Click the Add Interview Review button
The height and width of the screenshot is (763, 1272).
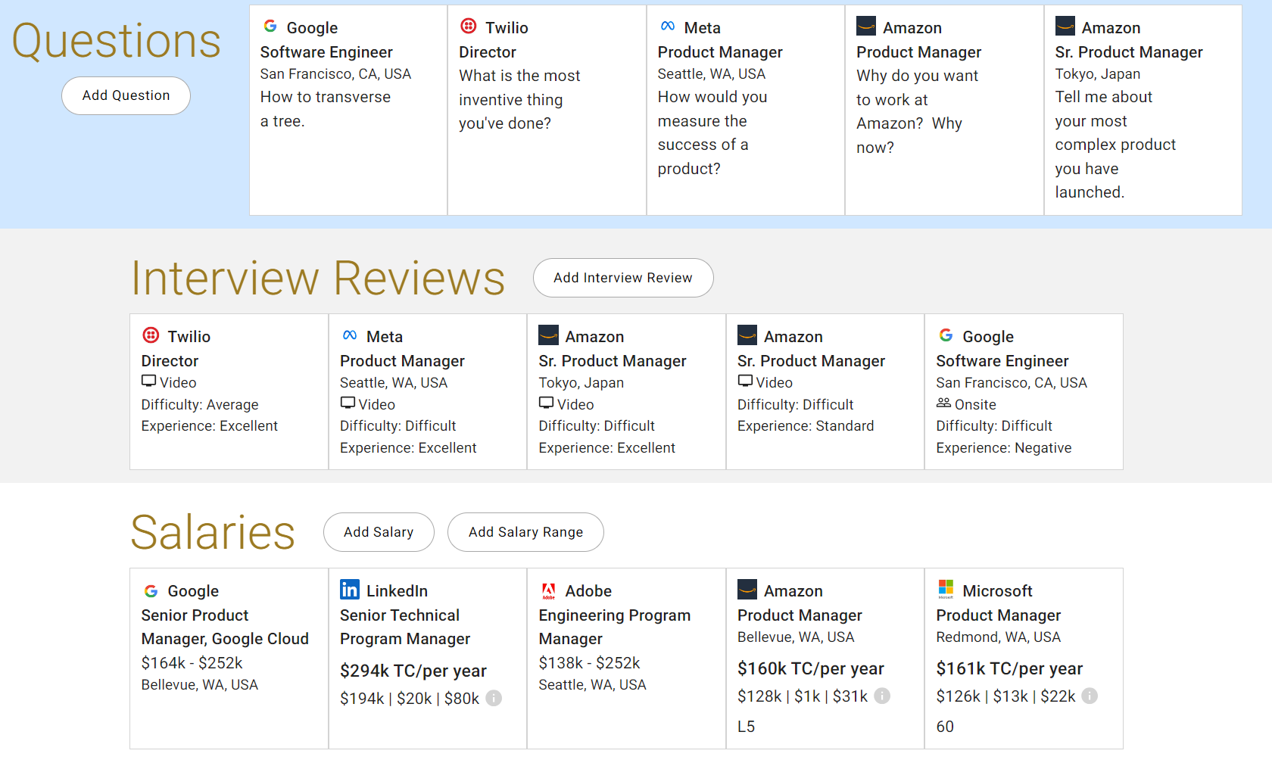(x=623, y=278)
